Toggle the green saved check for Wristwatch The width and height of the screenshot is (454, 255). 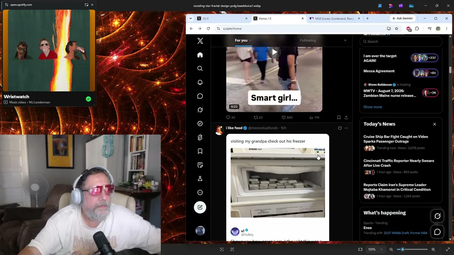point(88,99)
